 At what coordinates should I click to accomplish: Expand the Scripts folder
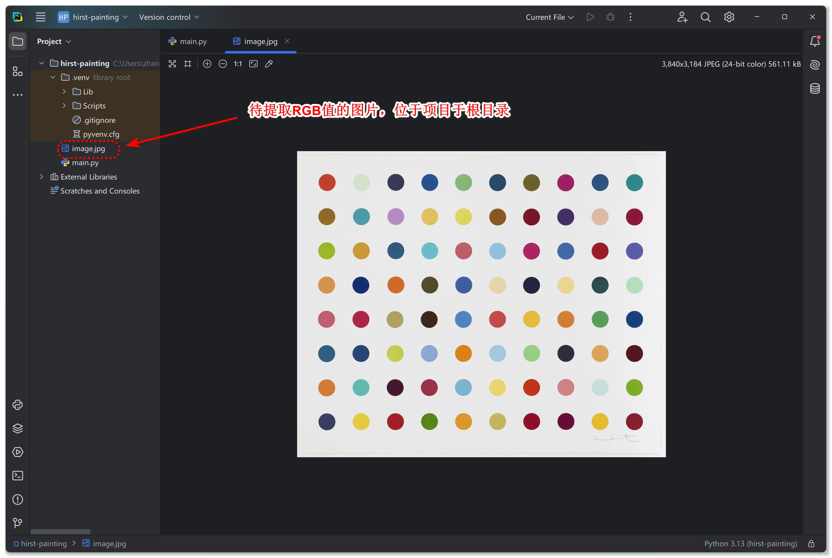(64, 106)
